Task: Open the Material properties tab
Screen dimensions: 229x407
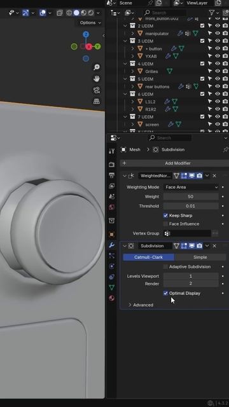Action: point(112,298)
